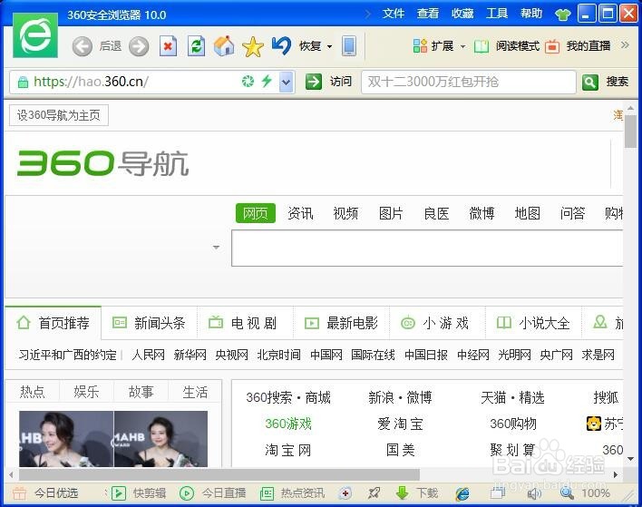Expand the Extensions dropdown arrow
The image size is (642, 507).
(x=462, y=46)
